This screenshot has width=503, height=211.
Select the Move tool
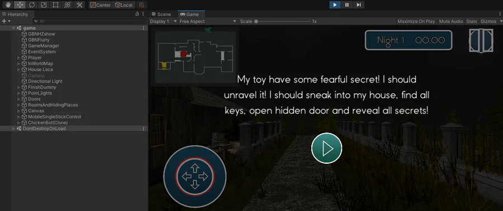pos(20,5)
